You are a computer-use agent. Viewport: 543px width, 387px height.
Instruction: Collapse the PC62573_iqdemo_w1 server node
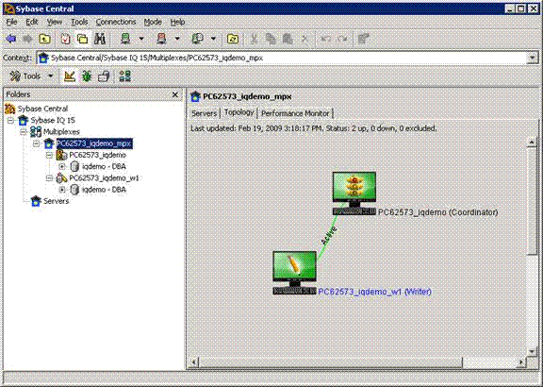pos(50,177)
